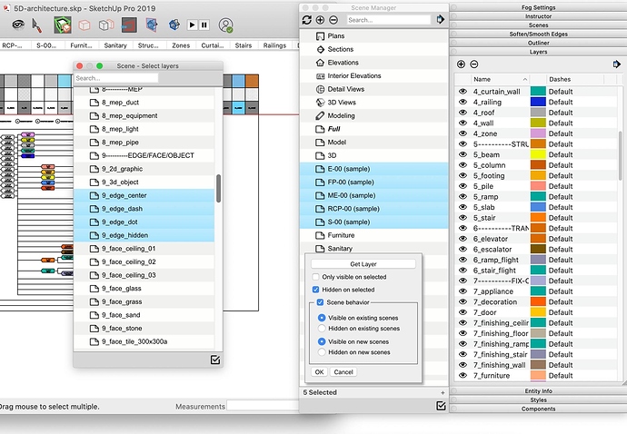Expand the Entity Info tray panel
627x434 pixels.
538,390
